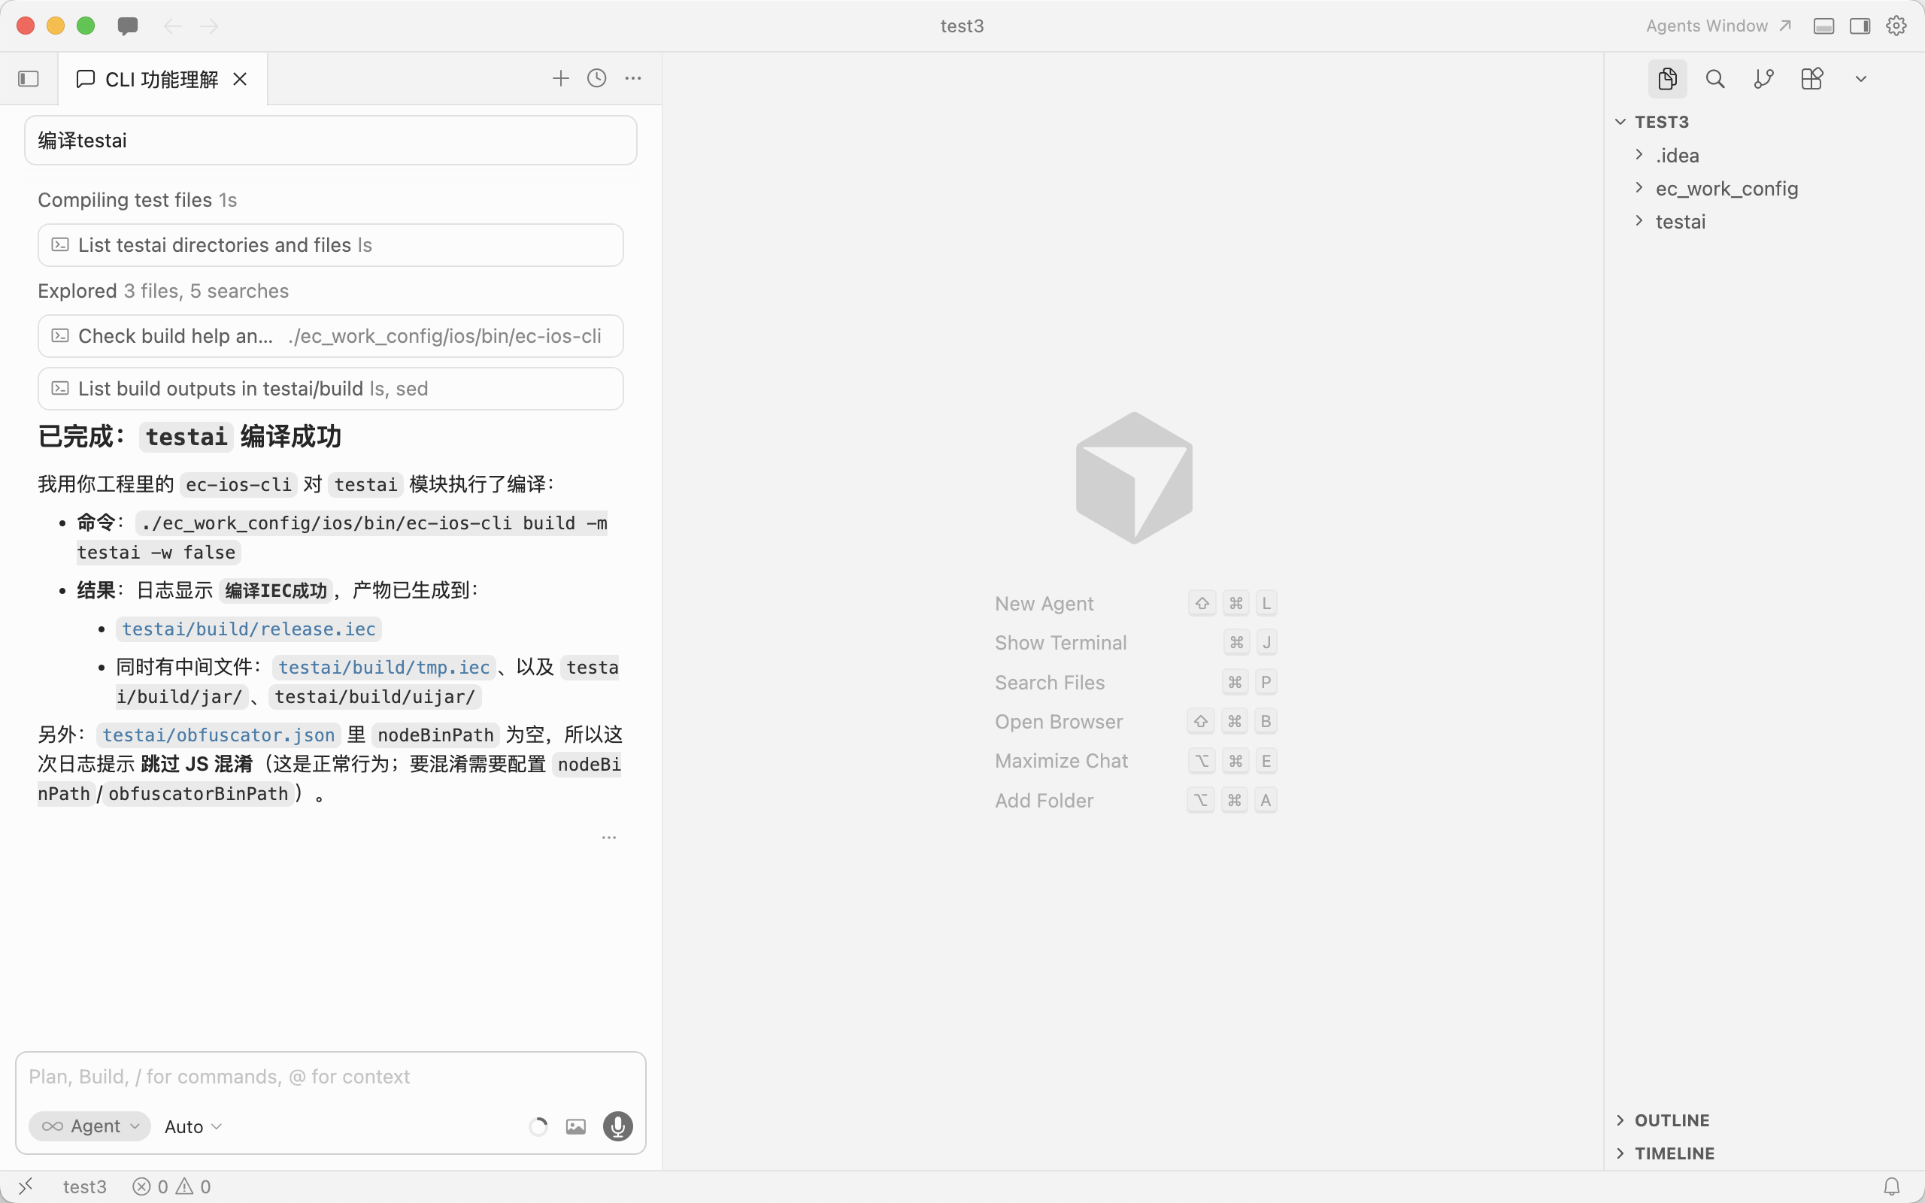Open the Agent mode dropdown
This screenshot has width=1925, height=1203.
point(90,1126)
